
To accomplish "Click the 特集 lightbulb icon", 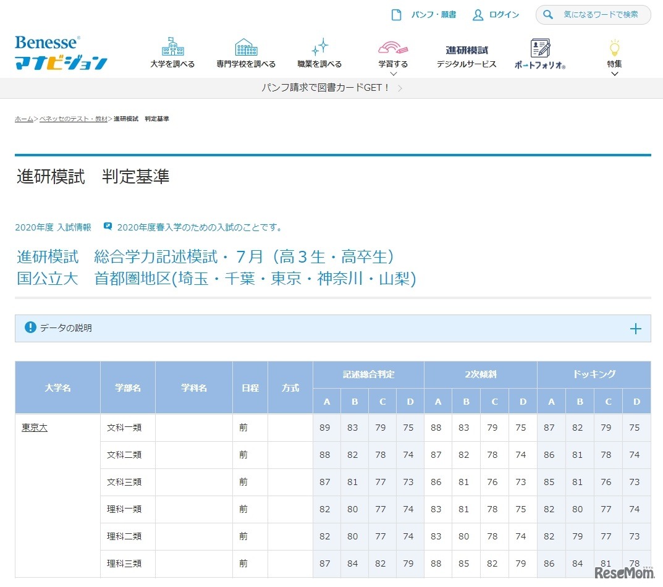I will coord(614,48).
